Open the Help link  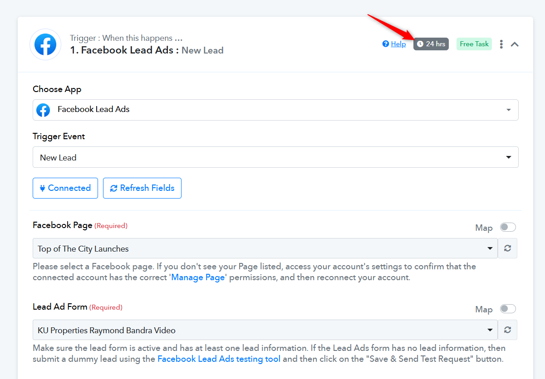pos(394,44)
